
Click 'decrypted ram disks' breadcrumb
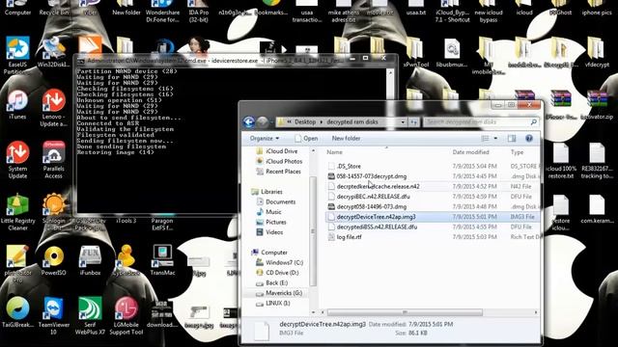click(x=351, y=122)
